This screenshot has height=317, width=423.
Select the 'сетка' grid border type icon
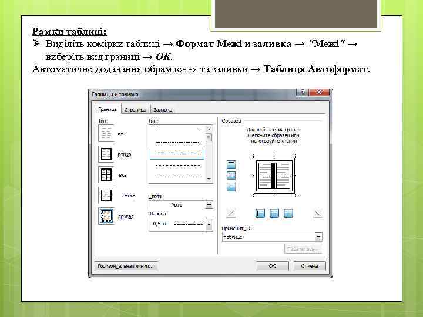pos(106,195)
